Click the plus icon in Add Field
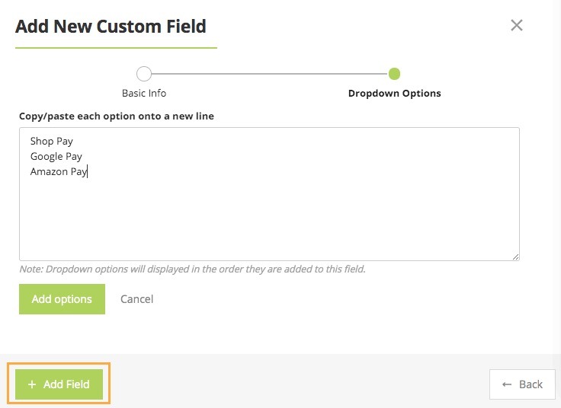561x408 pixels. [x=32, y=384]
